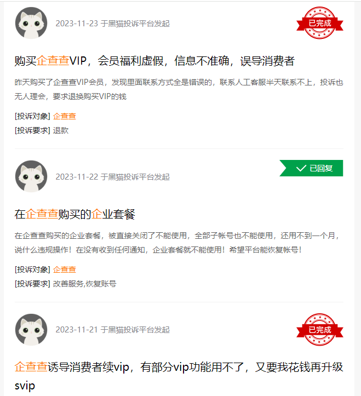
Task: Click the red 已完成 stamp on first complaint
Action: 320,23
